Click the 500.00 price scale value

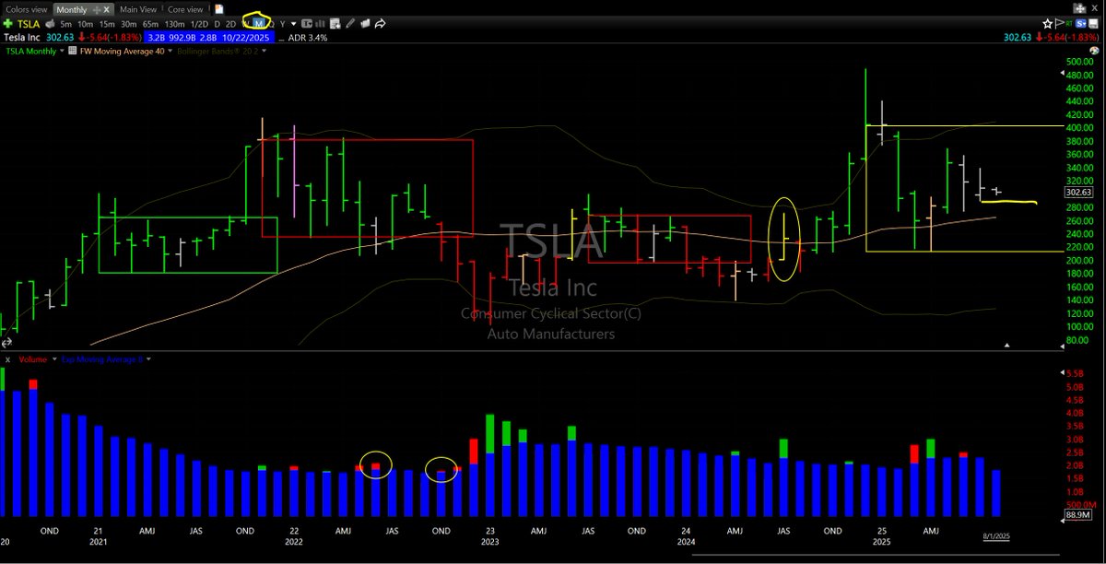[1079, 61]
